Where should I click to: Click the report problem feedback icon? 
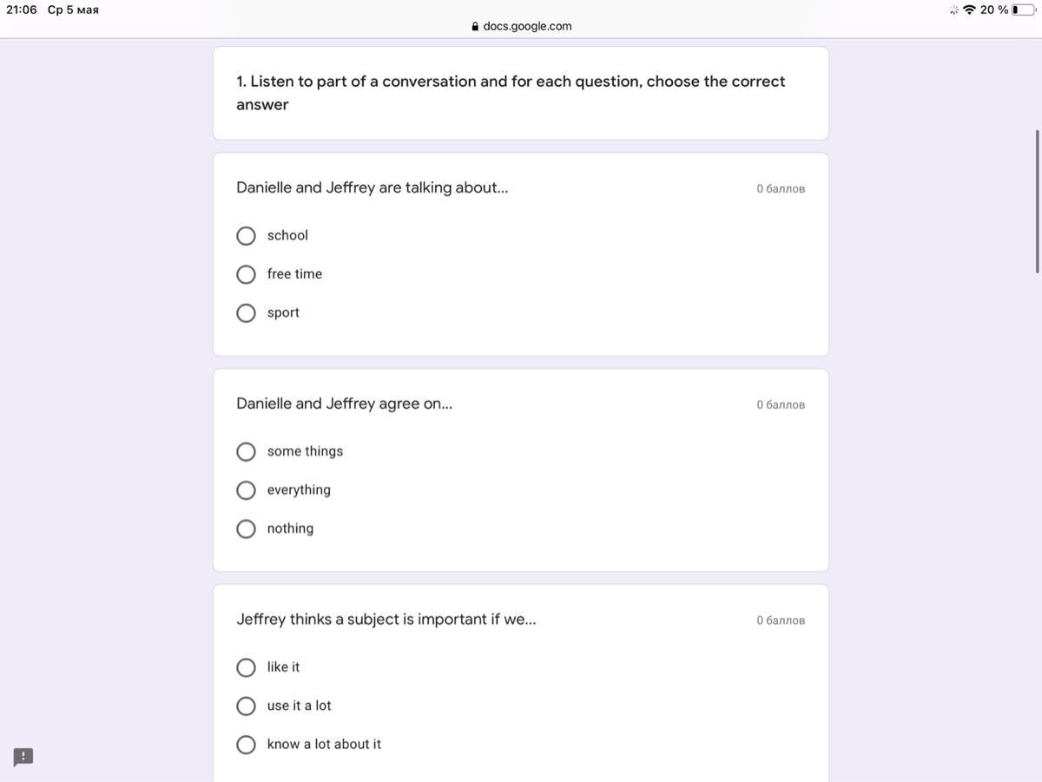pyautogui.click(x=23, y=757)
